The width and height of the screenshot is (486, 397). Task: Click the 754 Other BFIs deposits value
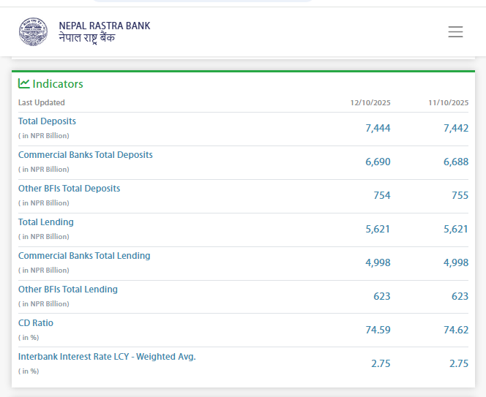[x=382, y=195]
